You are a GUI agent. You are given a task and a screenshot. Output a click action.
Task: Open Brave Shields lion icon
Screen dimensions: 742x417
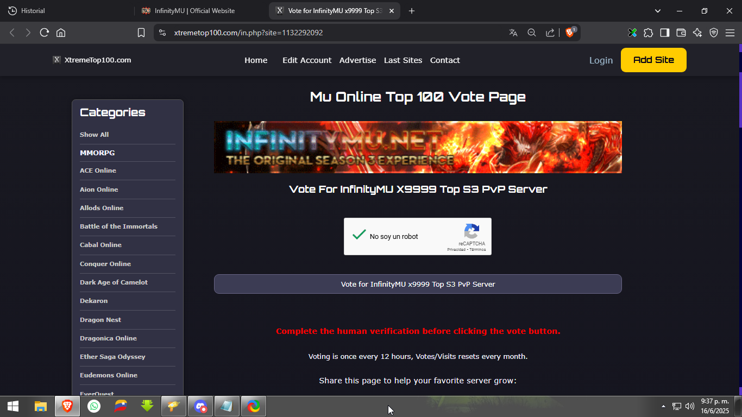(570, 33)
